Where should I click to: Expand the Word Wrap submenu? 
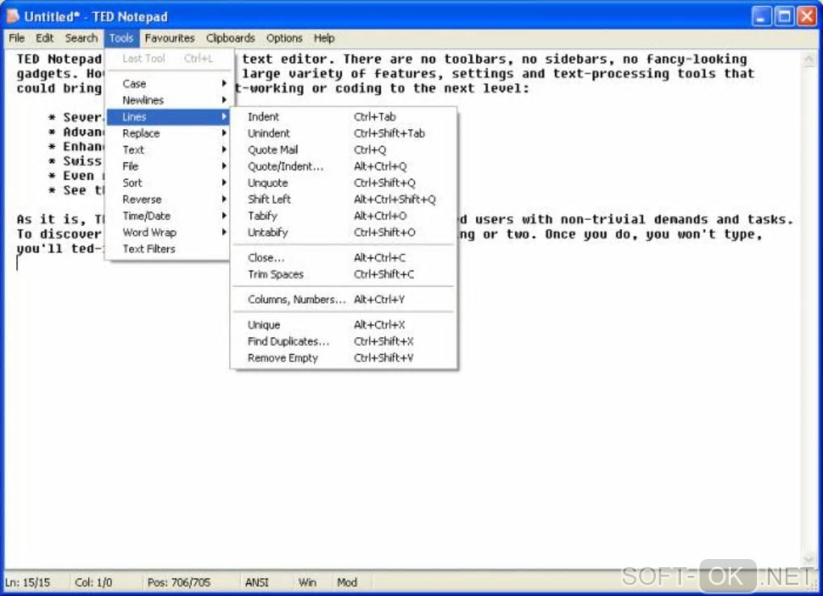[168, 232]
